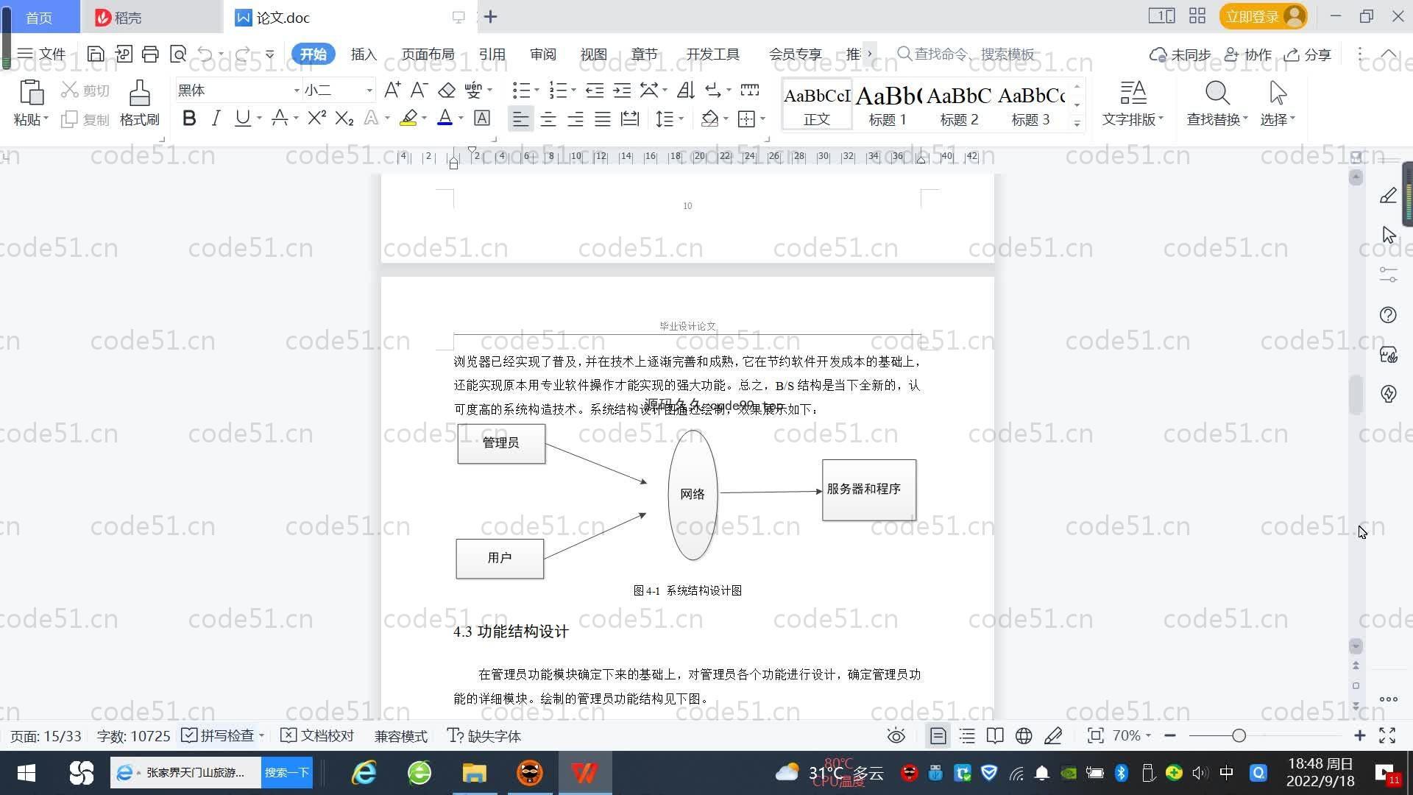The height and width of the screenshot is (795, 1413).
Task: Click the zoom slider handle
Action: coord(1239,735)
